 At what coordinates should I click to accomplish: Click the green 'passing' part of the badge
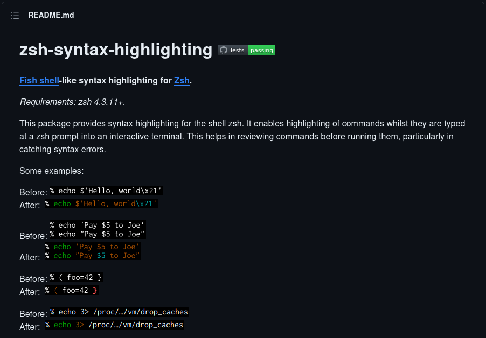coord(262,50)
